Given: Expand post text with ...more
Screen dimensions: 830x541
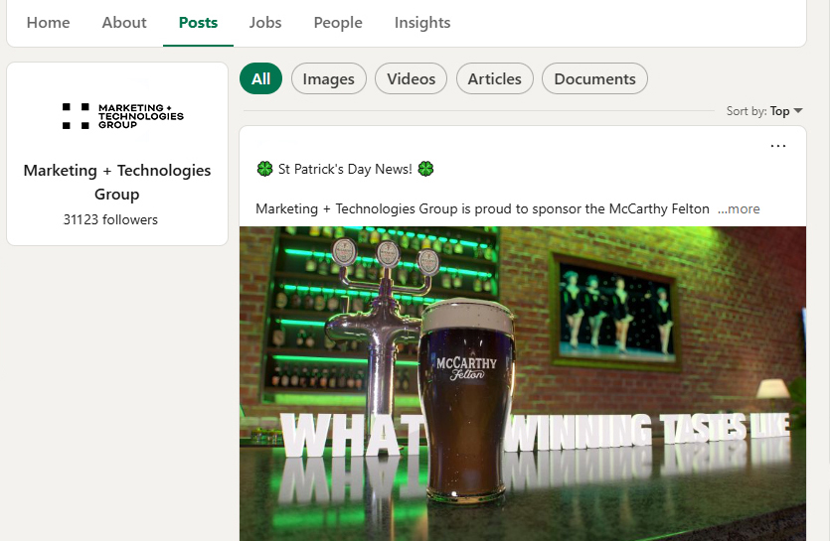Looking at the screenshot, I should click(739, 208).
